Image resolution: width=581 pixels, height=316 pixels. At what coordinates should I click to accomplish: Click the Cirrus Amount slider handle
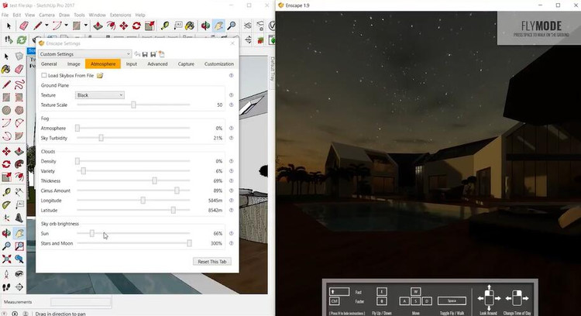click(177, 190)
